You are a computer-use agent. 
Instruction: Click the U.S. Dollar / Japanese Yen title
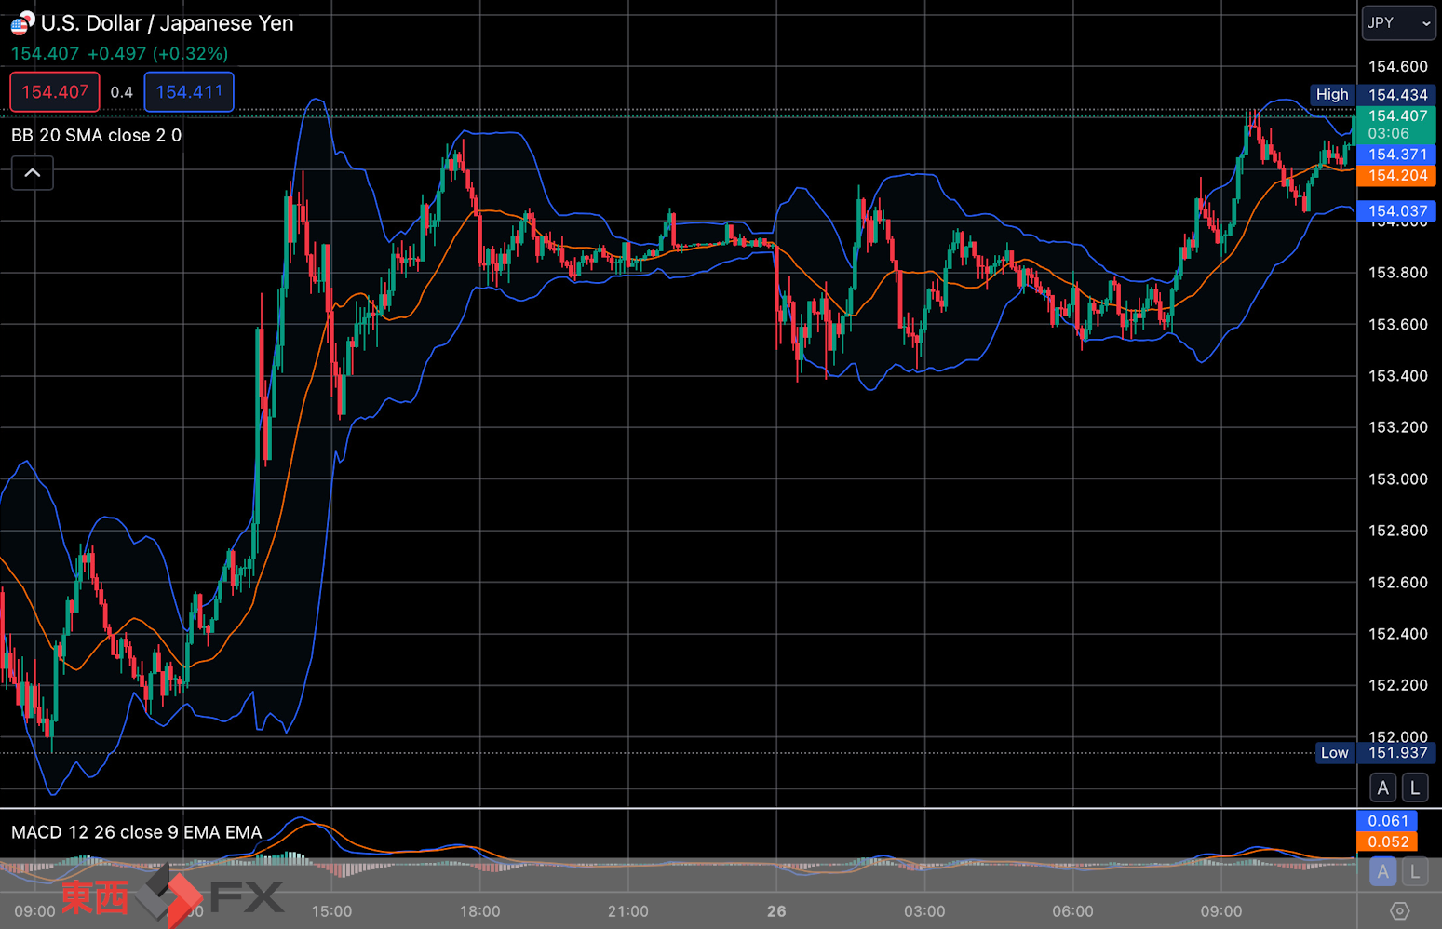[x=168, y=23]
